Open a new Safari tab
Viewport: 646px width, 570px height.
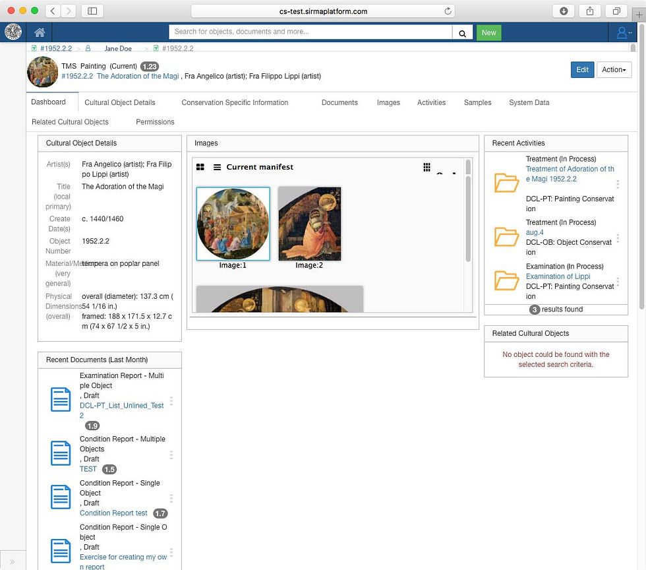(639, 15)
